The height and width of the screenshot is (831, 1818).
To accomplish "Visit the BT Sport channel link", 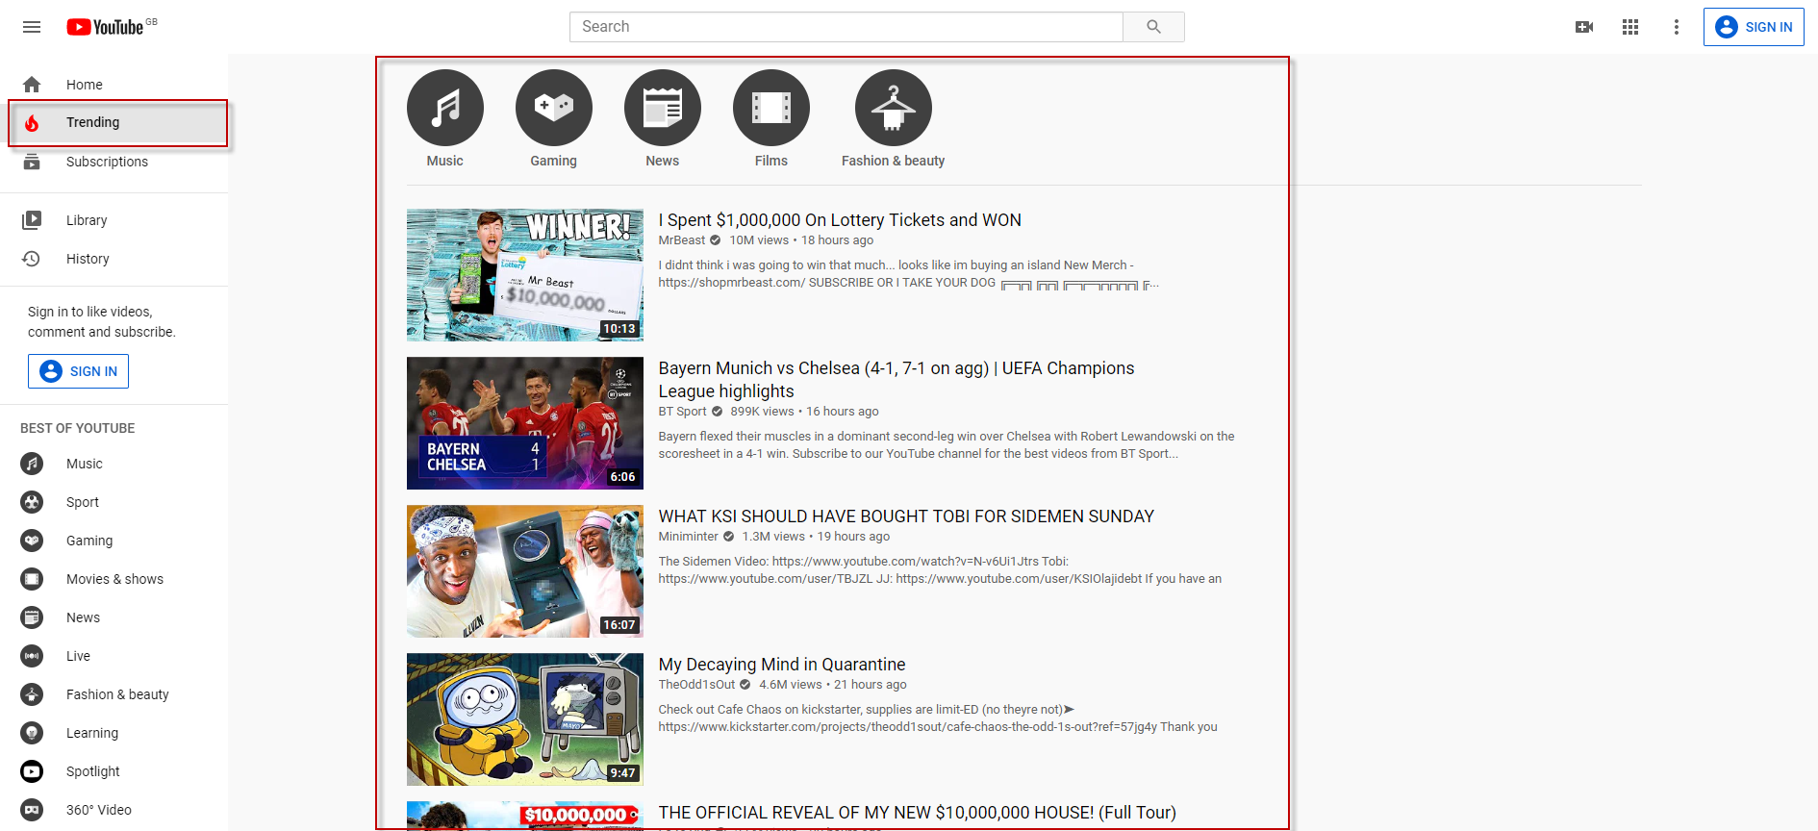I will [x=683, y=412].
